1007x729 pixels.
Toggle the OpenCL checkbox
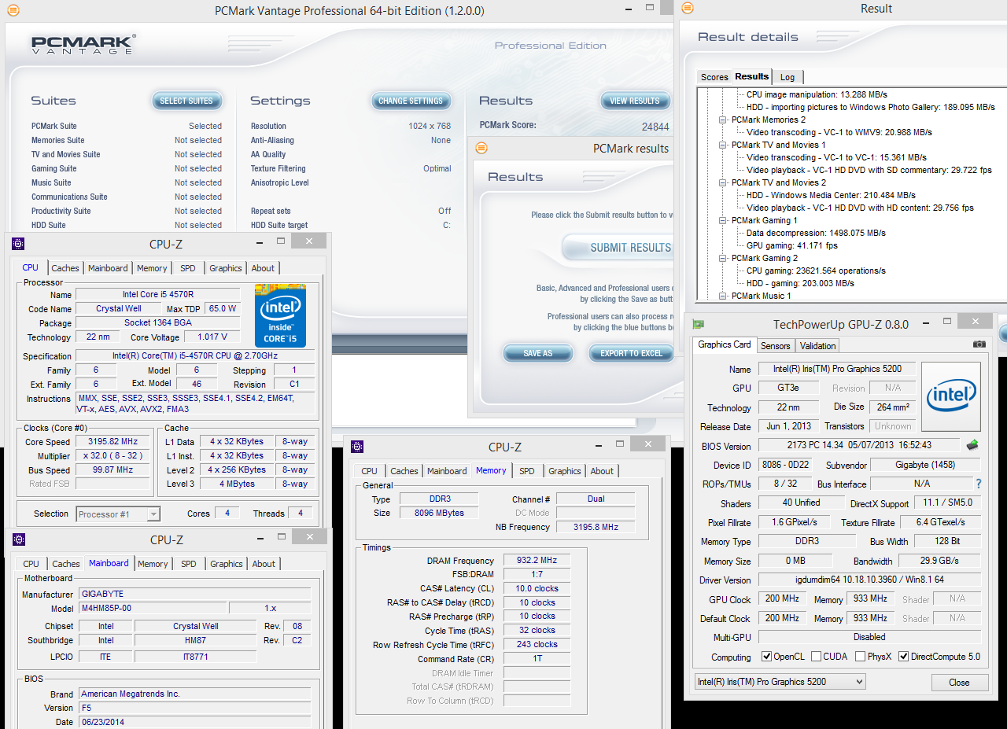click(x=767, y=657)
